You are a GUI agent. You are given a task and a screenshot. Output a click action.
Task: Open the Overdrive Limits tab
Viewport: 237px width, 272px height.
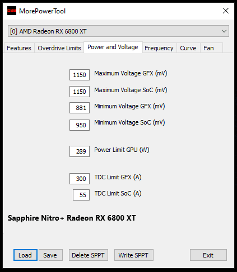(59, 48)
